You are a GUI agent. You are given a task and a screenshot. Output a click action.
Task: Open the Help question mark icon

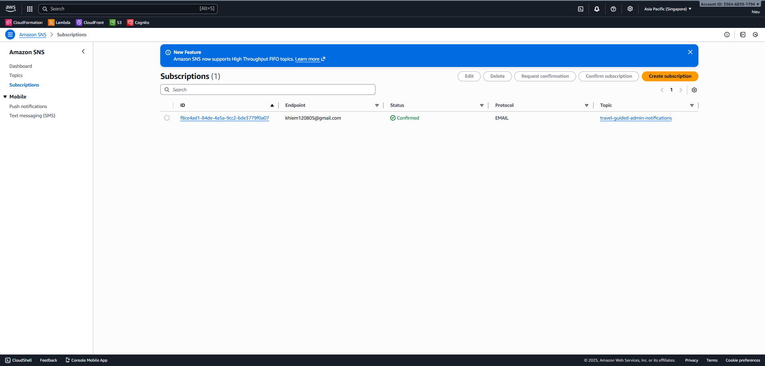(x=614, y=9)
